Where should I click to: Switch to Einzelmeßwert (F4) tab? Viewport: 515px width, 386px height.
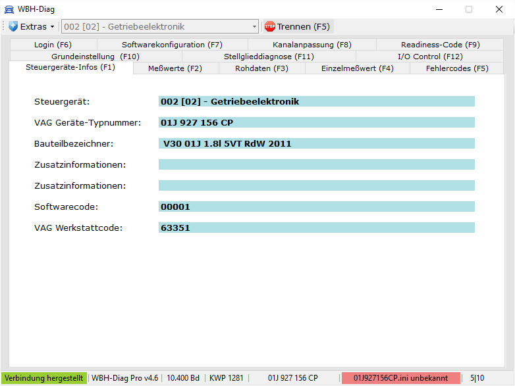tap(358, 68)
